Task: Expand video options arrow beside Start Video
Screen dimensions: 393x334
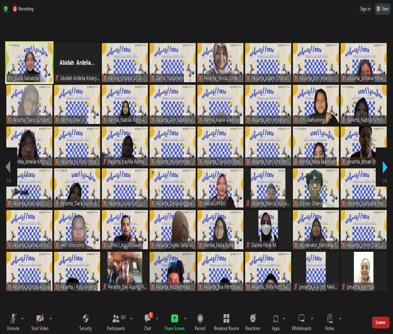Action: point(50,318)
